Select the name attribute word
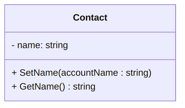 pos(29,45)
